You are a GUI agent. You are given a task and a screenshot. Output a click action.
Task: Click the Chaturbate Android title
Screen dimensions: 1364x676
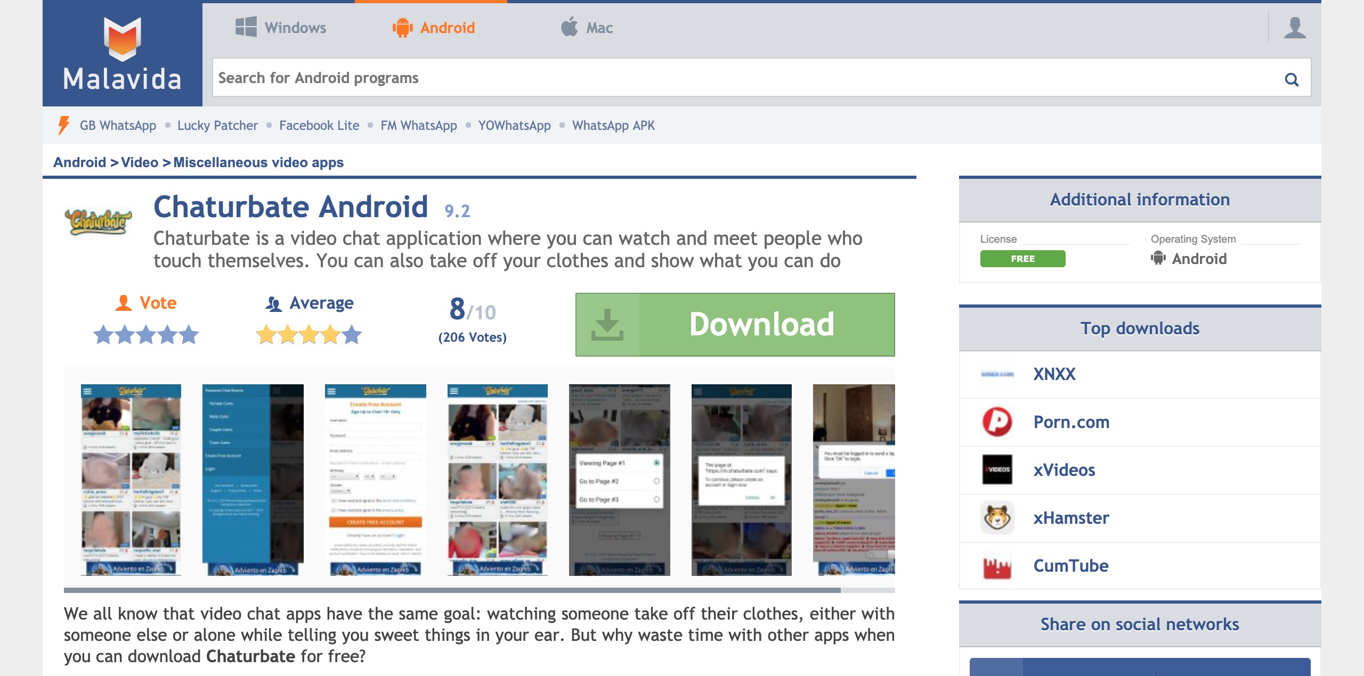[x=291, y=207]
